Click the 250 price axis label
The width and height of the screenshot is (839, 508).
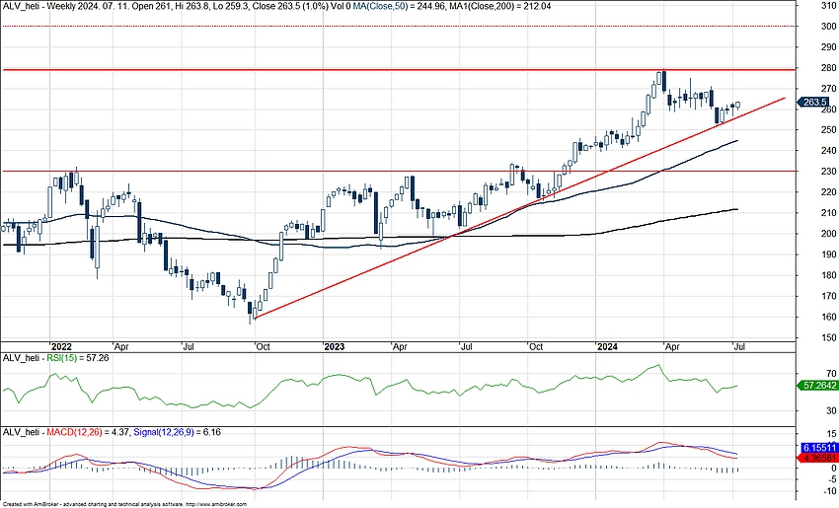point(828,130)
